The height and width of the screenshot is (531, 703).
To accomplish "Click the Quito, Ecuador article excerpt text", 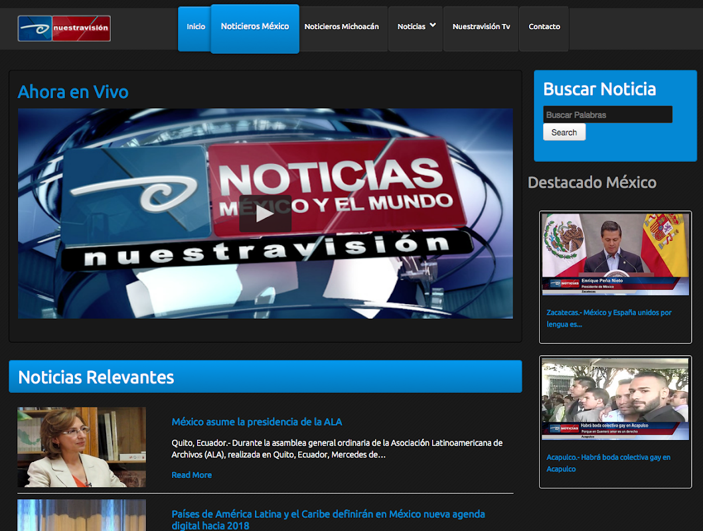I will [x=337, y=449].
